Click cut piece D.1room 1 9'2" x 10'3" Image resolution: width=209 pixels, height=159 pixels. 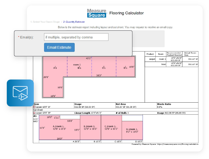click(132, 130)
